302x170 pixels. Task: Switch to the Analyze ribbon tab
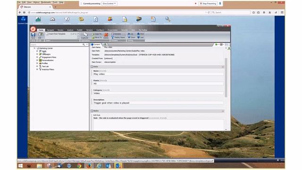tap(70, 30)
